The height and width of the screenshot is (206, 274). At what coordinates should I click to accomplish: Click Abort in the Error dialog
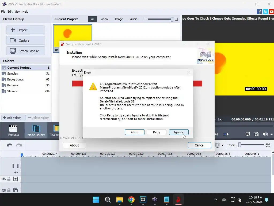(x=135, y=132)
